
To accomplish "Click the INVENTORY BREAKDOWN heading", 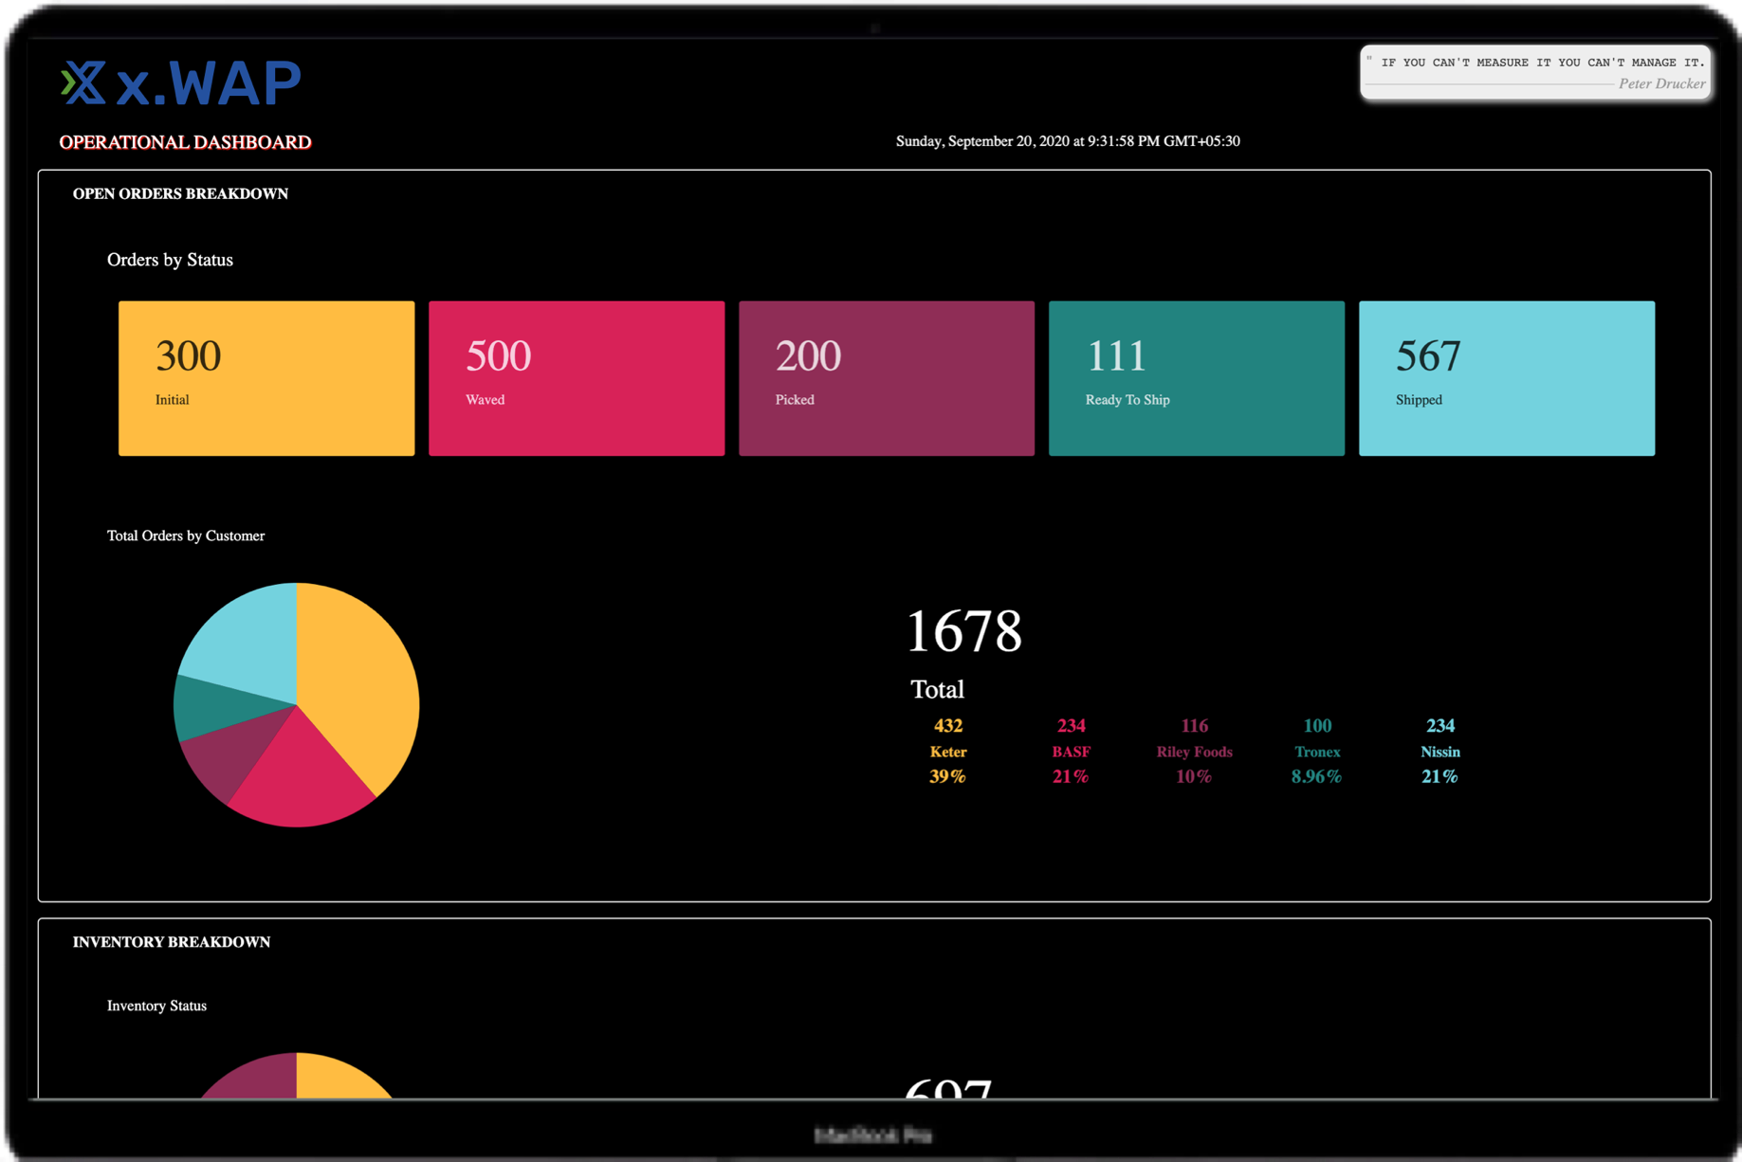I will 172,942.
